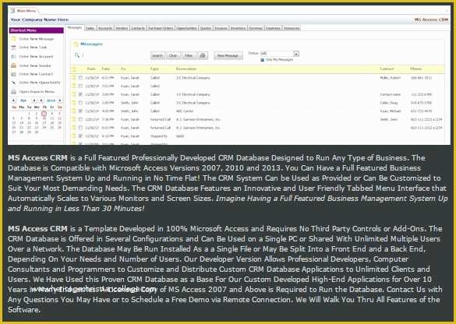
Task: Select the Purchase Orders tab
Action: tap(161, 28)
